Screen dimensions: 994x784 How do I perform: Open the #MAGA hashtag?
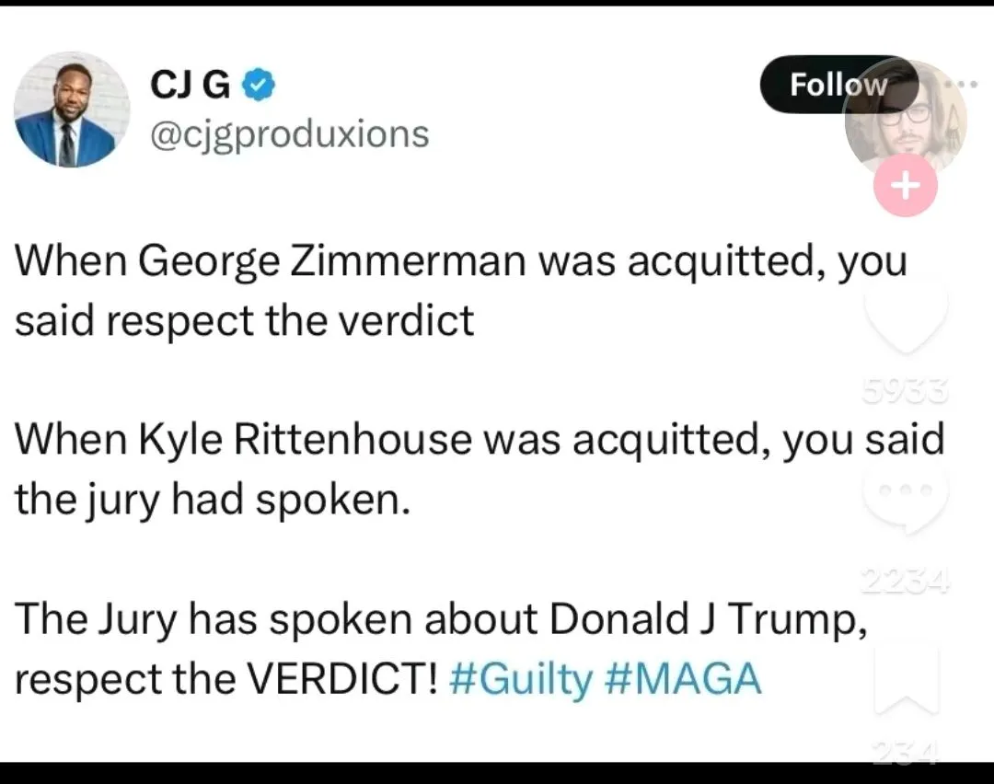(x=684, y=680)
